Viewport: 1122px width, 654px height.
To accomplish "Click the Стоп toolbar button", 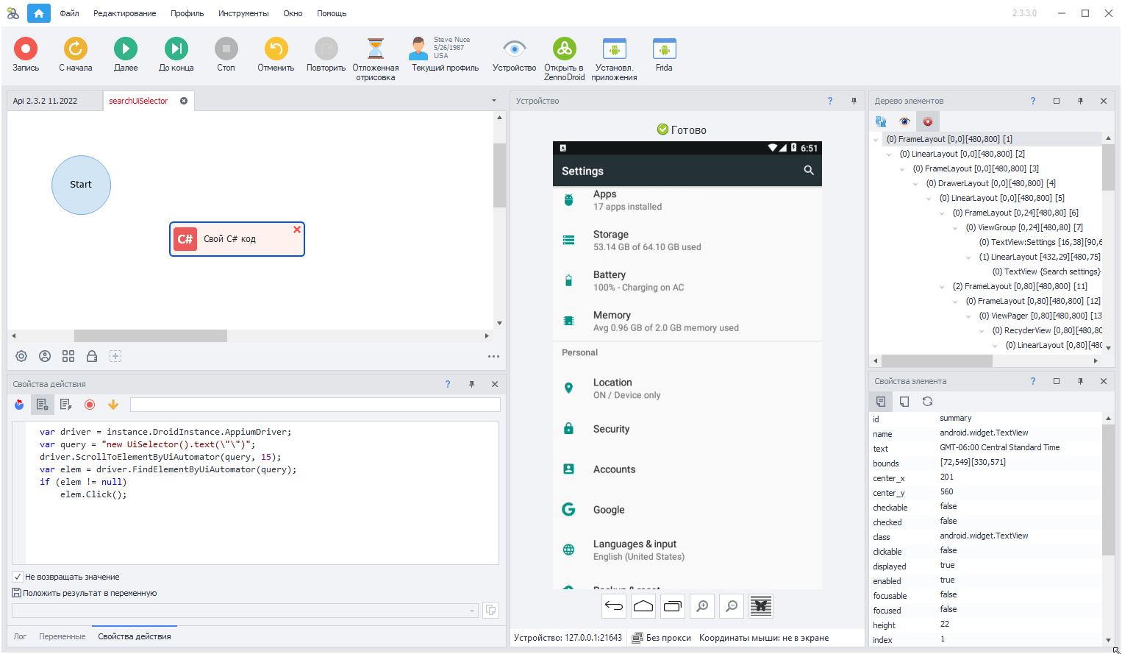I will click(226, 55).
